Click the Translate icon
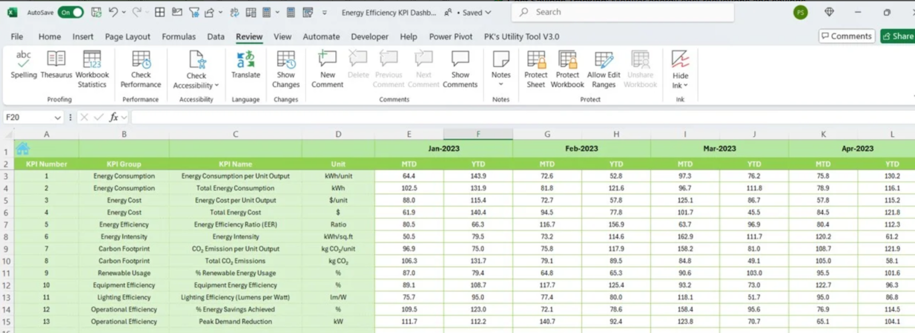This screenshot has width=915, height=333. click(245, 59)
